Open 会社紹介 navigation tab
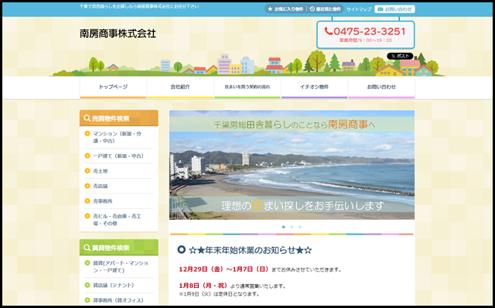495x308 pixels. coord(180,87)
